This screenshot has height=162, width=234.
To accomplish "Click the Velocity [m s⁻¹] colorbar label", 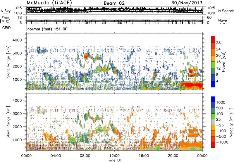I will pos(231,122).
